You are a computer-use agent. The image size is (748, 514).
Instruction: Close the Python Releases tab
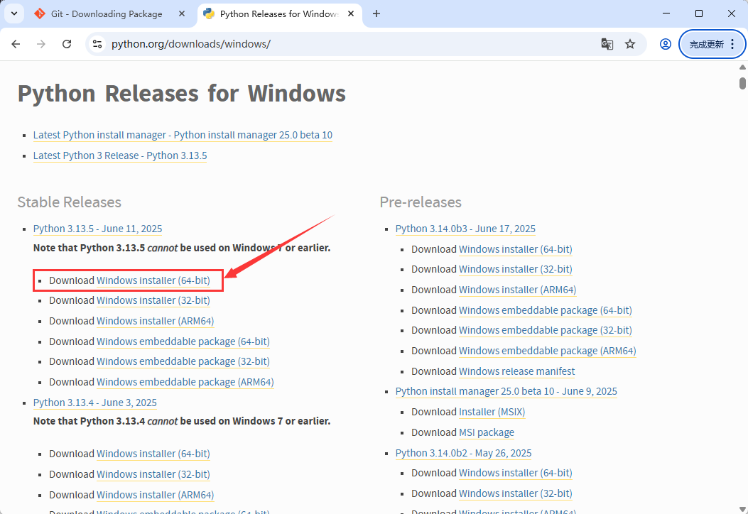pos(351,13)
